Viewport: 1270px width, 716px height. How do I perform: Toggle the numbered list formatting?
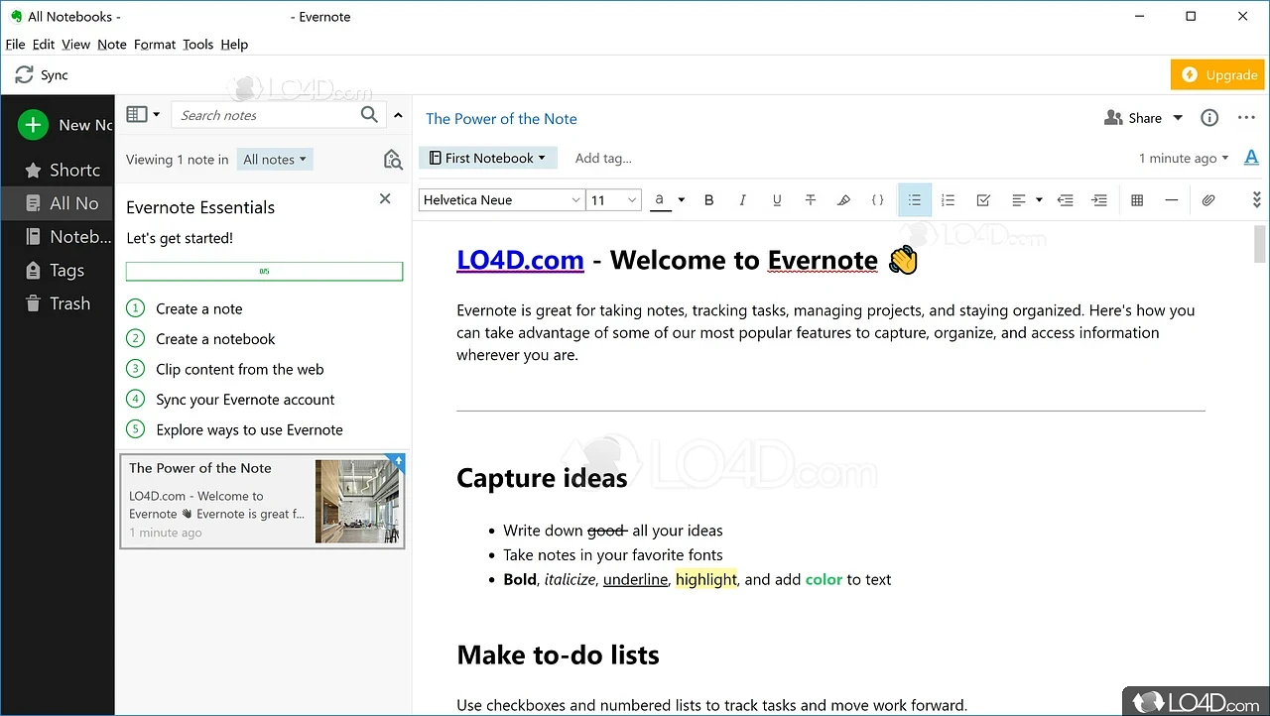pyautogui.click(x=948, y=200)
